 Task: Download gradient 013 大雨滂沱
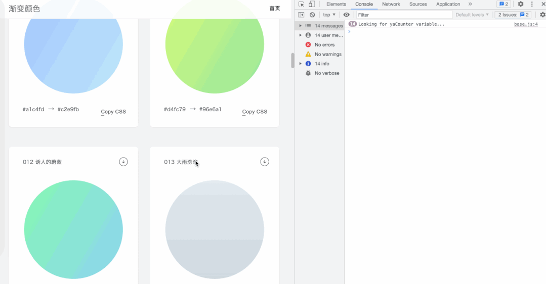(x=265, y=162)
